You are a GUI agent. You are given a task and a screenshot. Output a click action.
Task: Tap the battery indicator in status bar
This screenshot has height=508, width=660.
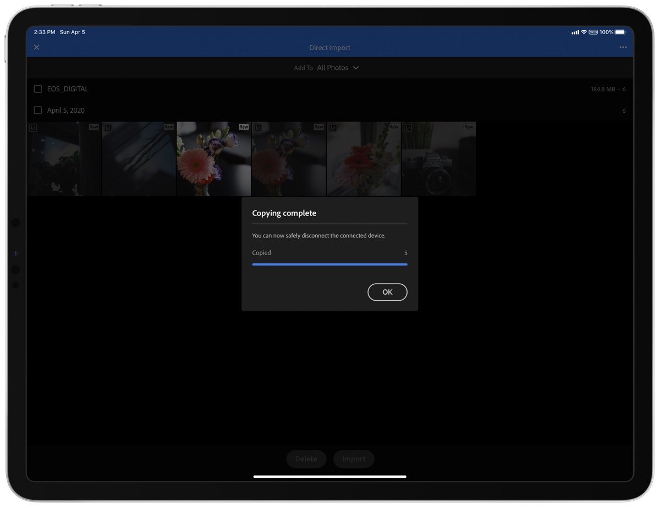click(620, 32)
